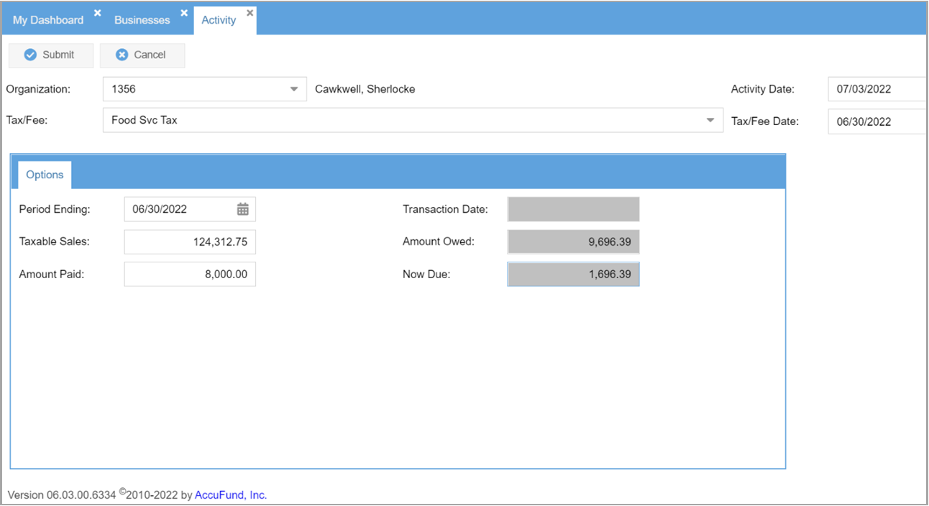This screenshot has height=506, width=929.
Task: Close the Activity tab
Action: (x=250, y=13)
